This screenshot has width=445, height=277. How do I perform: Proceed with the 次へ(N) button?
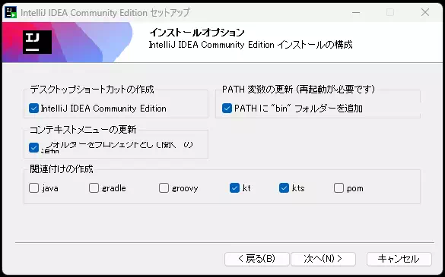coord(323,259)
